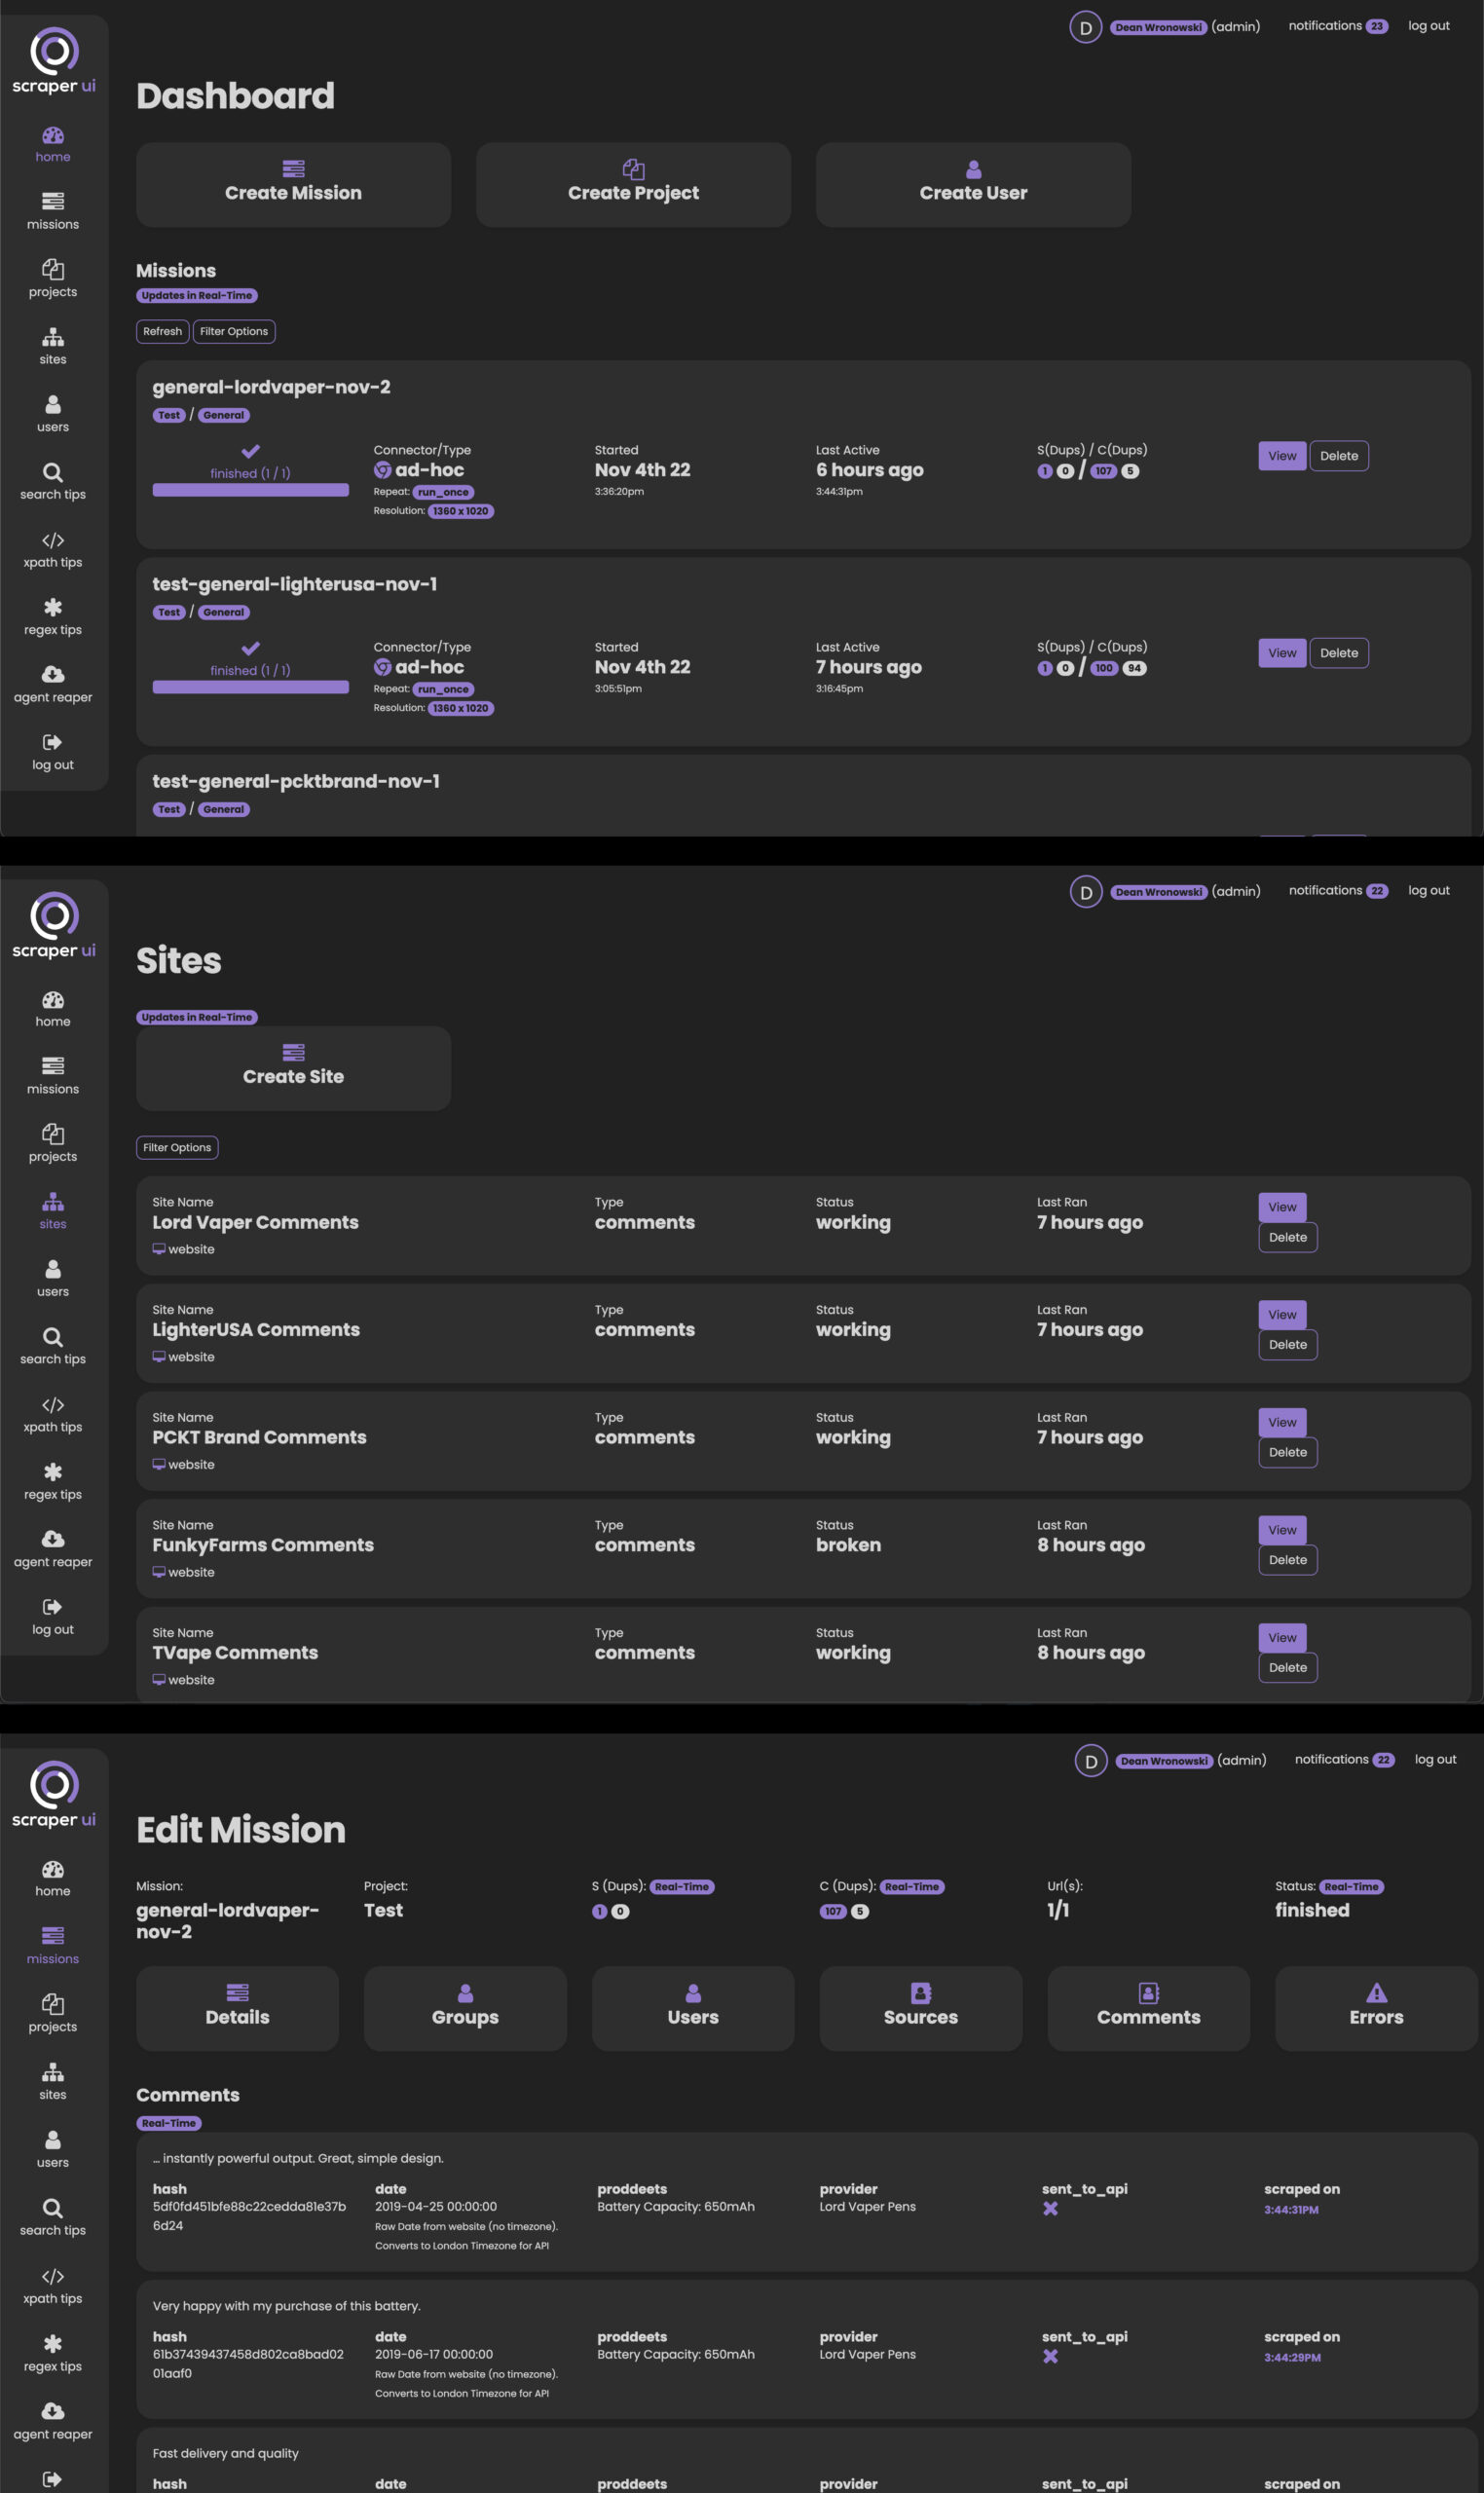View the Lord Vaper Comments site

(x=1281, y=1207)
